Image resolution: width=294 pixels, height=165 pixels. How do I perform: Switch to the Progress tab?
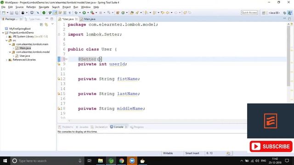137,127
